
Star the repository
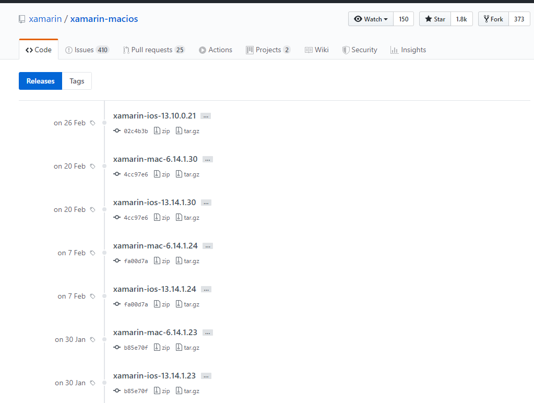tap(435, 19)
